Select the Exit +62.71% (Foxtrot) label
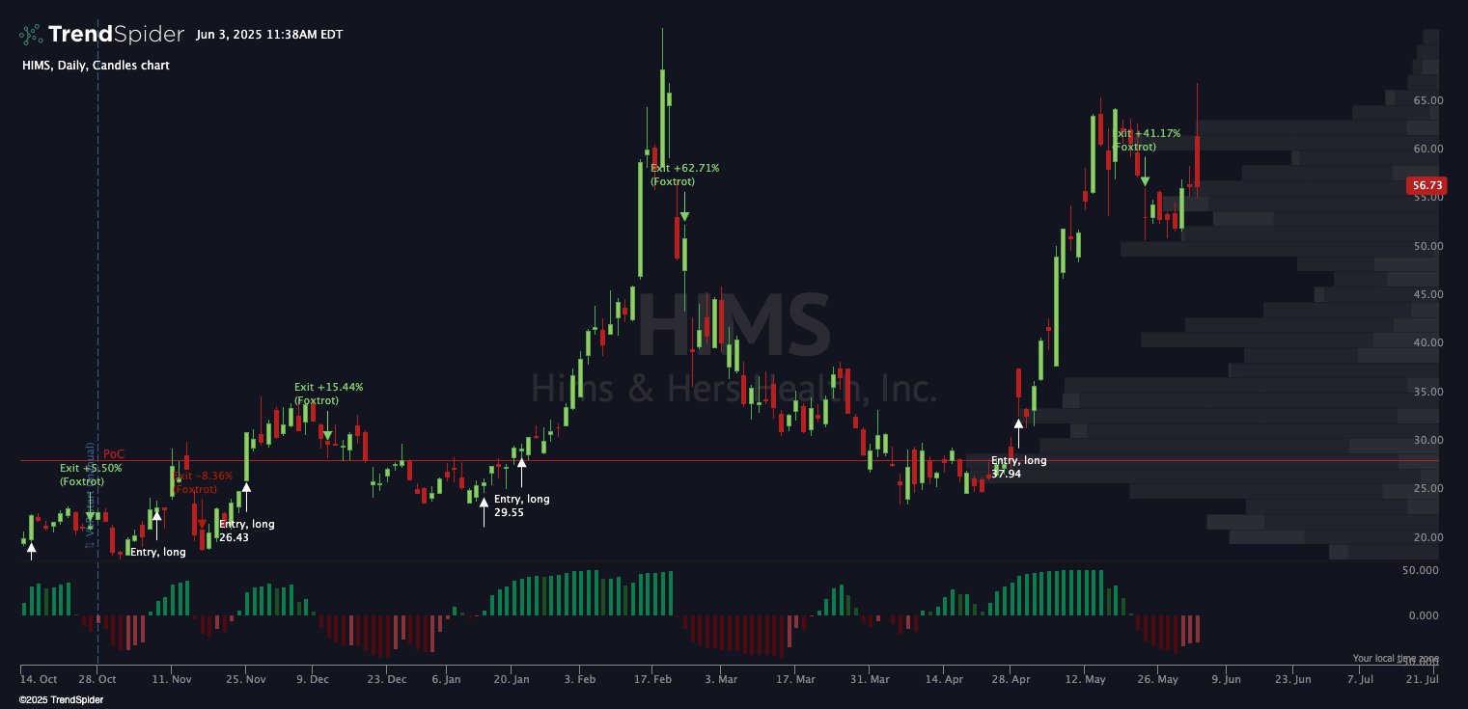Screen dimensions: 1468x709 [684, 175]
